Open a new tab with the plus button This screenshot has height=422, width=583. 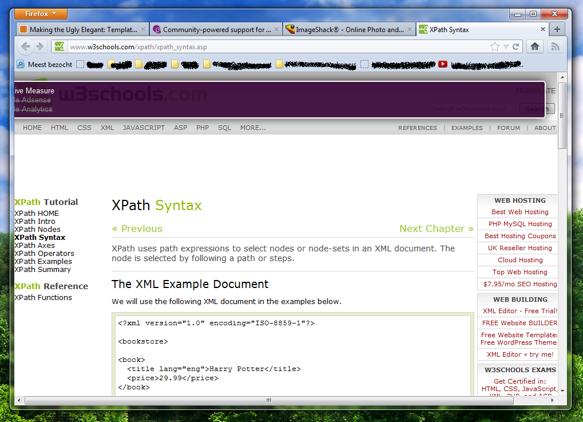coord(557,29)
